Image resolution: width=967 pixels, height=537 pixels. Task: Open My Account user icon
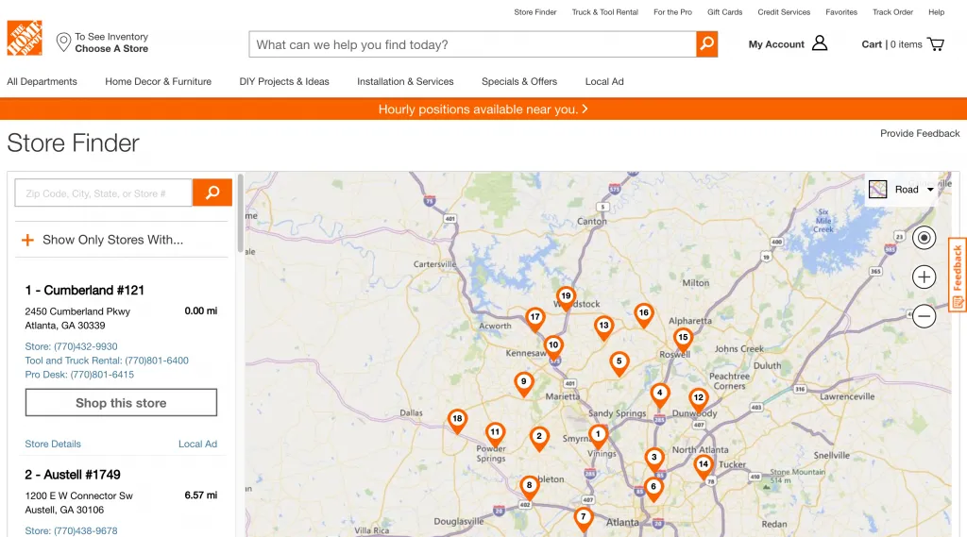coord(820,43)
